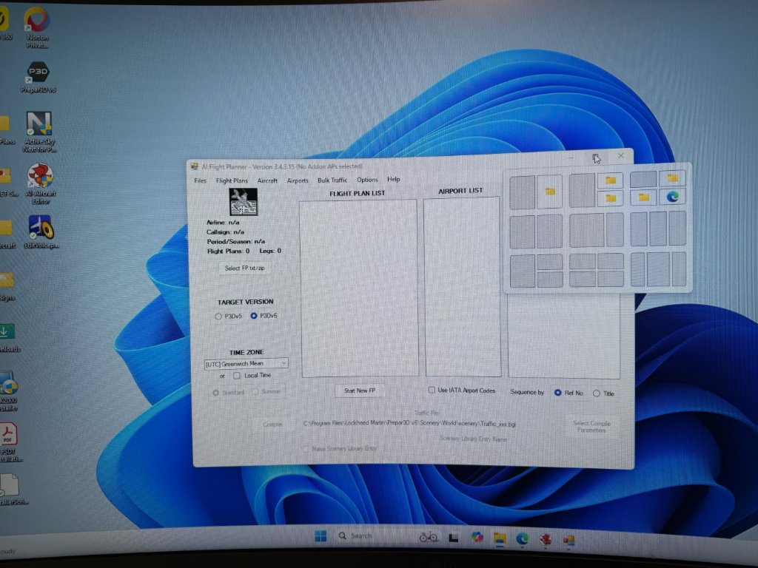758x568 pixels.
Task: Click the Windows Start button
Action: pyautogui.click(x=321, y=535)
